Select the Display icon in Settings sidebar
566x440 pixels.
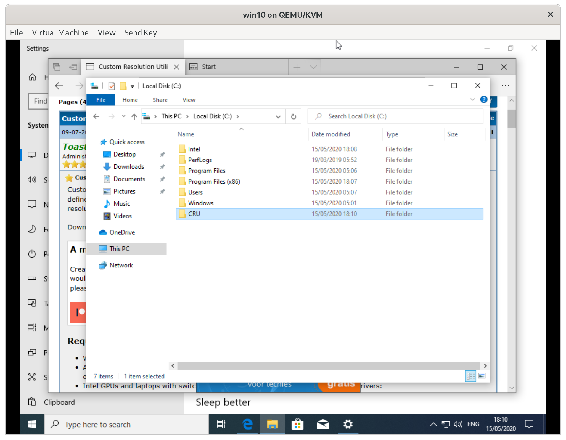pyautogui.click(x=32, y=155)
